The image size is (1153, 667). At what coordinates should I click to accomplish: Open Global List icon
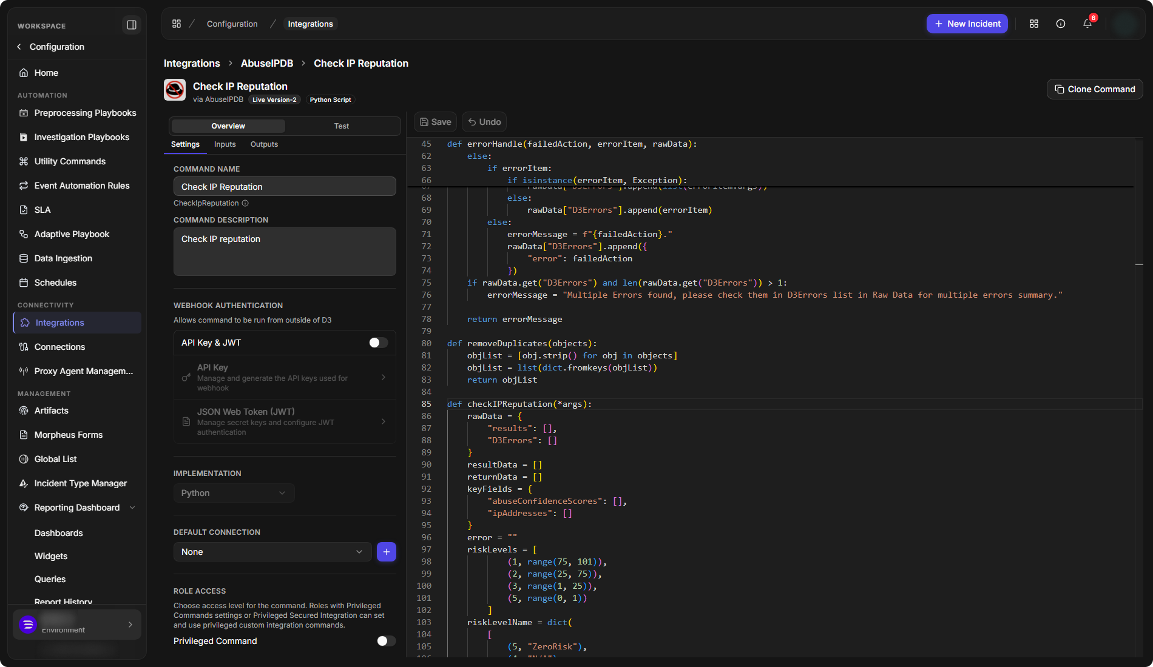pyautogui.click(x=24, y=459)
